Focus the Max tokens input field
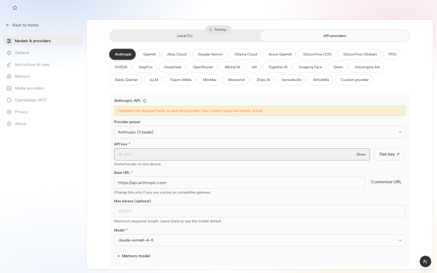This screenshot has width=437, height=273. click(x=260, y=211)
